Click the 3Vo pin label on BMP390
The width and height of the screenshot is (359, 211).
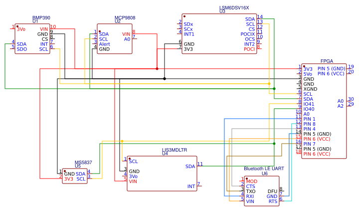point(21,29)
